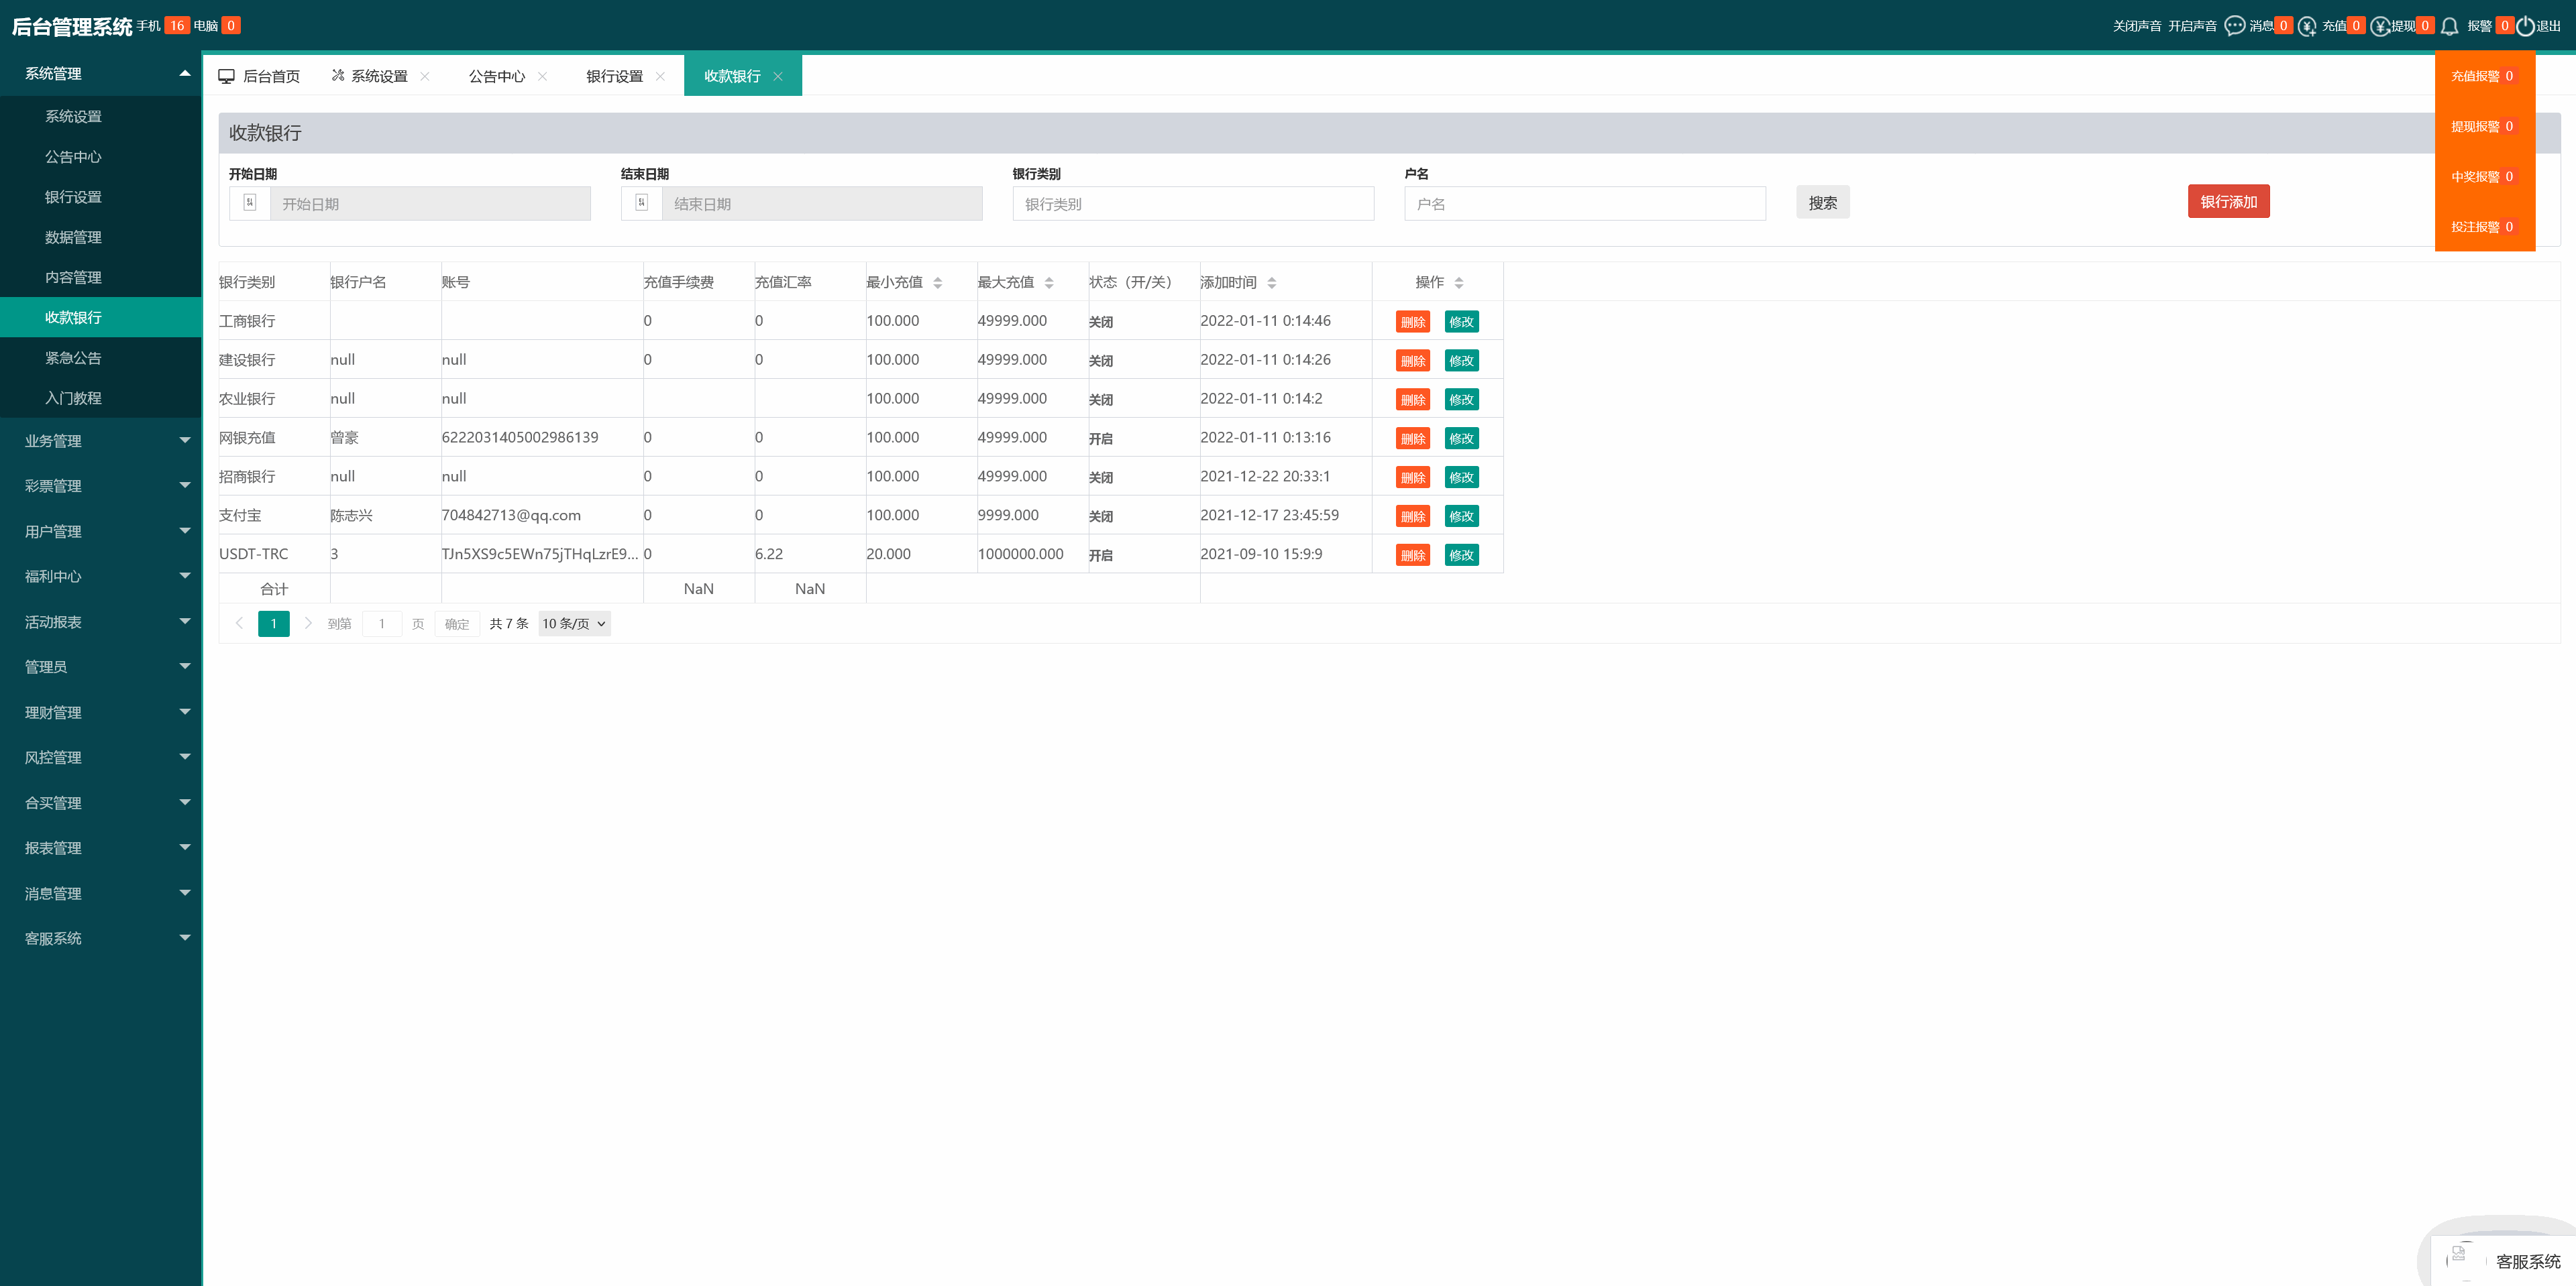
Task: Open the 结束日期 calendar icon
Action: point(642,203)
